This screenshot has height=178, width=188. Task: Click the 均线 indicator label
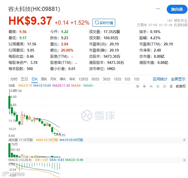click(12, 86)
